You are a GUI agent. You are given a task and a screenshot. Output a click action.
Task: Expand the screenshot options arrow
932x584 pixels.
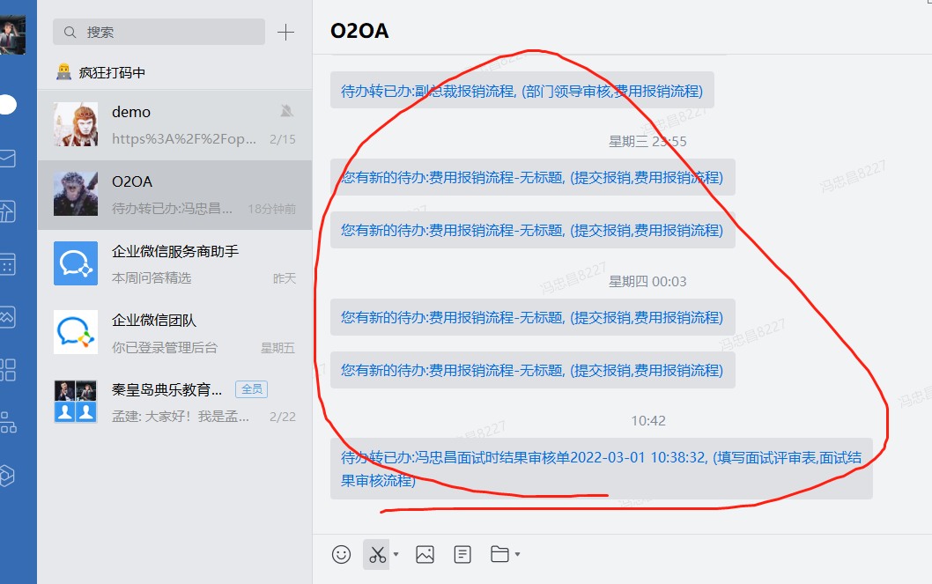396,554
